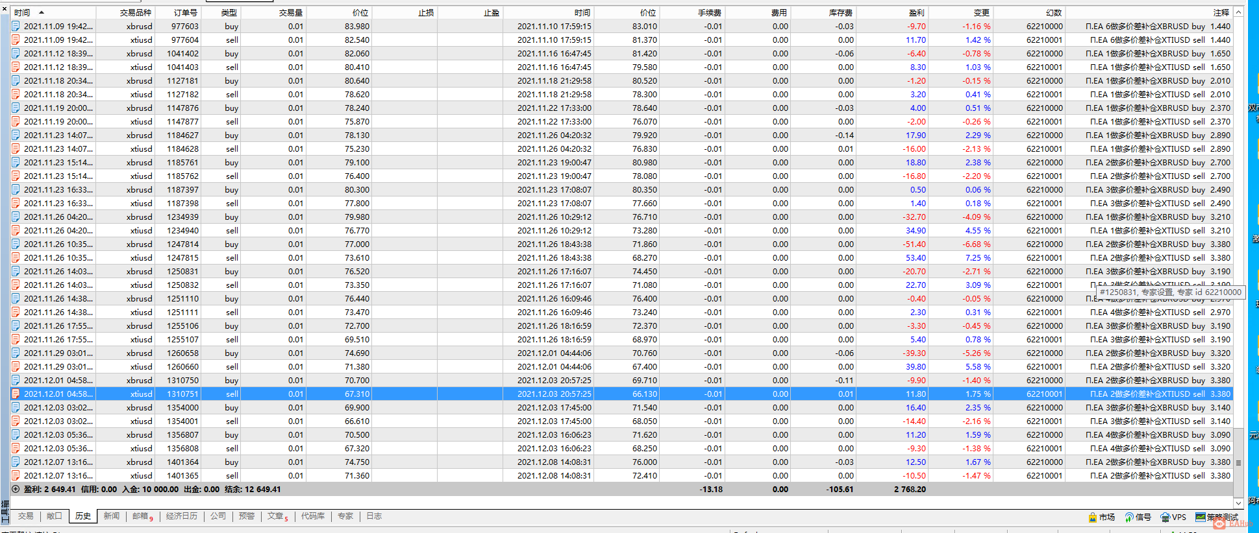The image size is (1259, 533).
Task: Switch to the 交易 tab
Action: [x=26, y=516]
